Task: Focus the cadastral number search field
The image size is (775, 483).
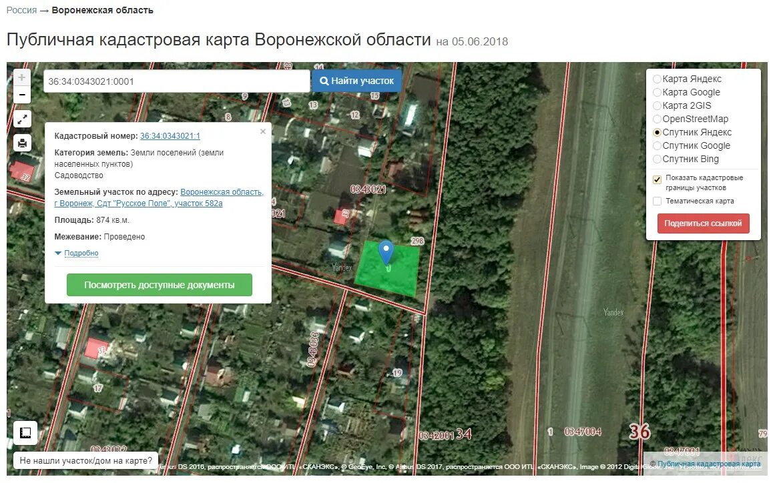Action: 176,81
